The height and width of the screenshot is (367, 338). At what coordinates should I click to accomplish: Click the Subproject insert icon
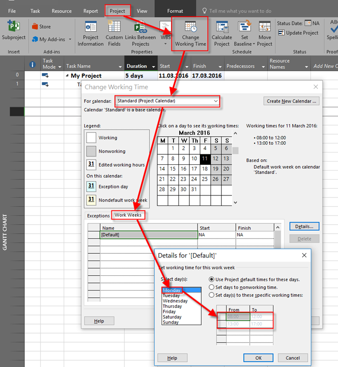pyautogui.click(x=13, y=26)
